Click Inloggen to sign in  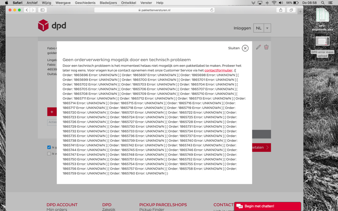242,28
